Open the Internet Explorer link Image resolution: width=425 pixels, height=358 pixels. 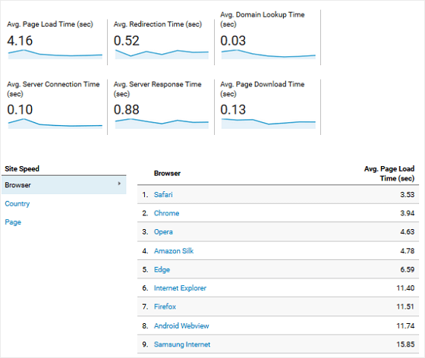[180, 288]
